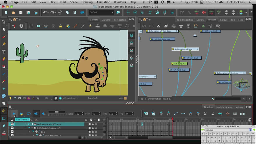Open the Camera view hamburger menu
Screen dimensions: 256x144
[x=10, y=19]
